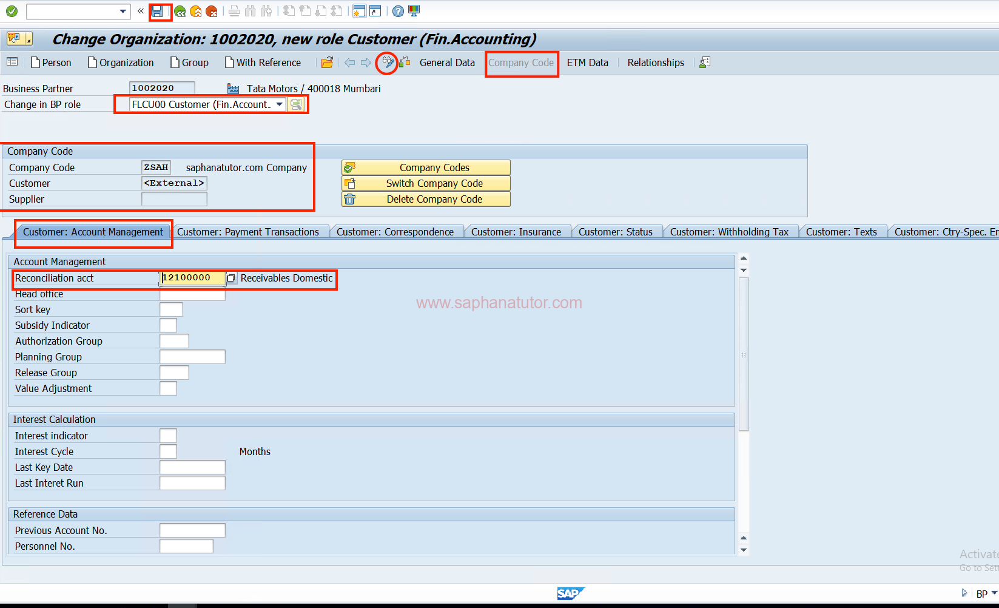Image resolution: width=999 pixels, height=608 pixels.
Task: Navigate back with left arrow icon
Action: click(x=350, y=62)
